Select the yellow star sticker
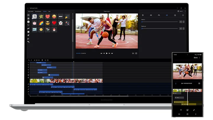This screenshot has height=120, width=213. click(x=41, y=17)
